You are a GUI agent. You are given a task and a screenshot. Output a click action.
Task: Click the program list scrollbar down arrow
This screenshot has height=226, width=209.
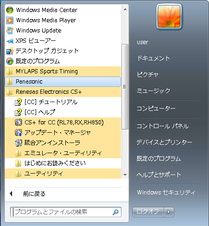[x=125, y=175]
